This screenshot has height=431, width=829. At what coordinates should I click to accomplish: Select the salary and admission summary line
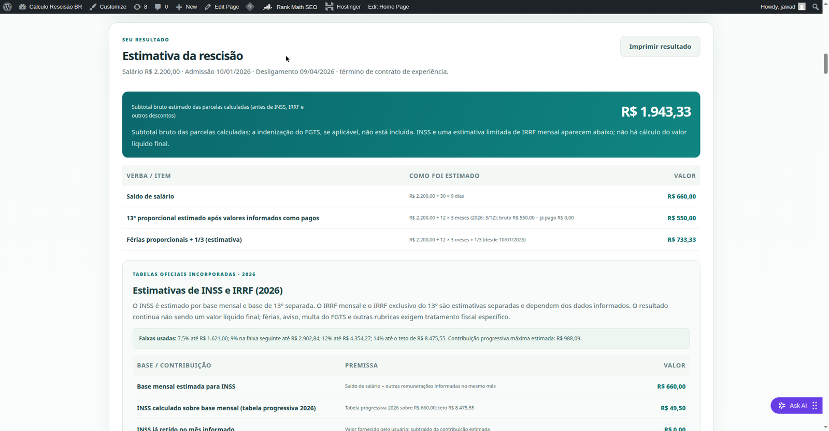[285, 71]
